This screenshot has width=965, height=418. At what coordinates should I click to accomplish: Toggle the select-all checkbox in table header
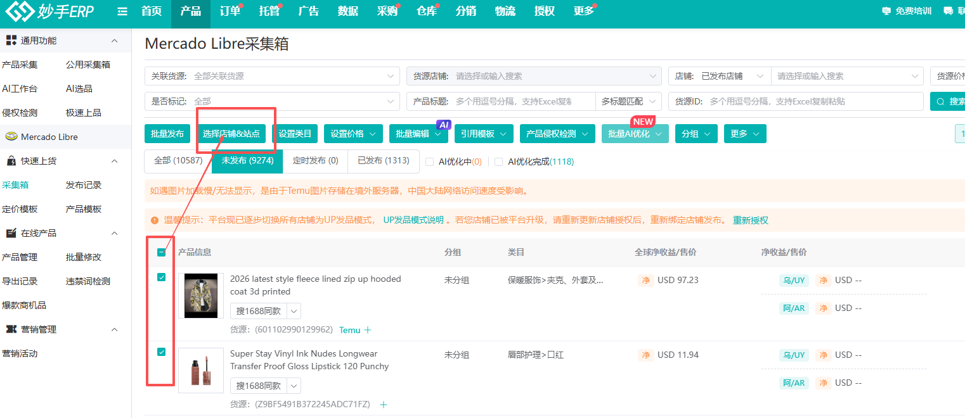(x=161, y=252)
